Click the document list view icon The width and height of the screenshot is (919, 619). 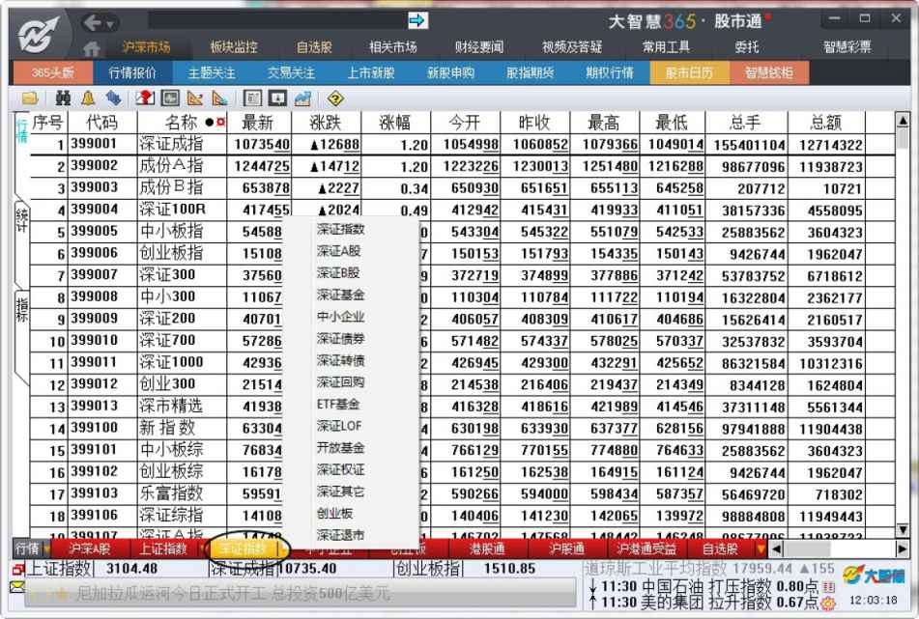(x=252, y=98)
